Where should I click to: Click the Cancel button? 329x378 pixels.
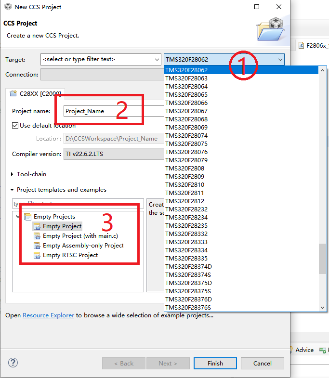click(x=263, y=363)
